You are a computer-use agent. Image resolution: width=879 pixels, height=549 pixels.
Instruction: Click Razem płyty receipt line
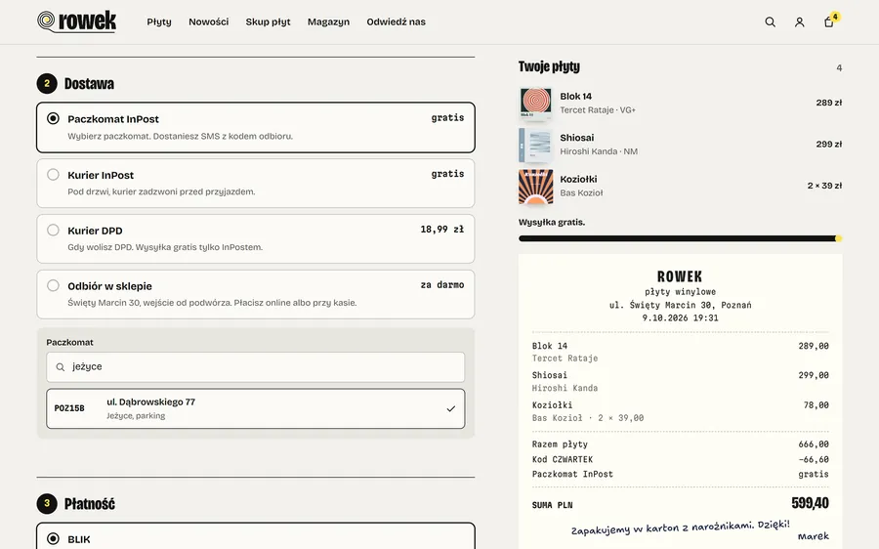(680, 444)
